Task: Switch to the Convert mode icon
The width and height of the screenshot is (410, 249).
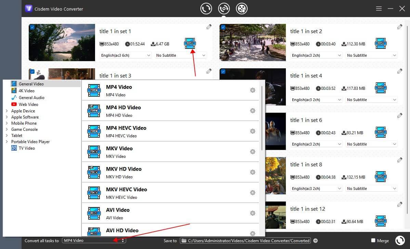Action: (206, 8)
